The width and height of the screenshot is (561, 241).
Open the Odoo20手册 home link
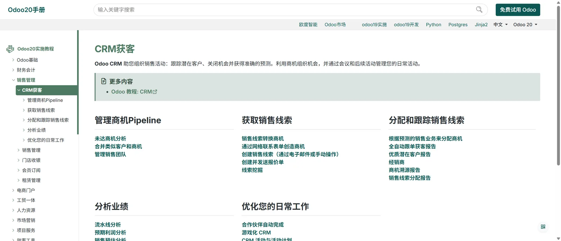click(27, 10)
